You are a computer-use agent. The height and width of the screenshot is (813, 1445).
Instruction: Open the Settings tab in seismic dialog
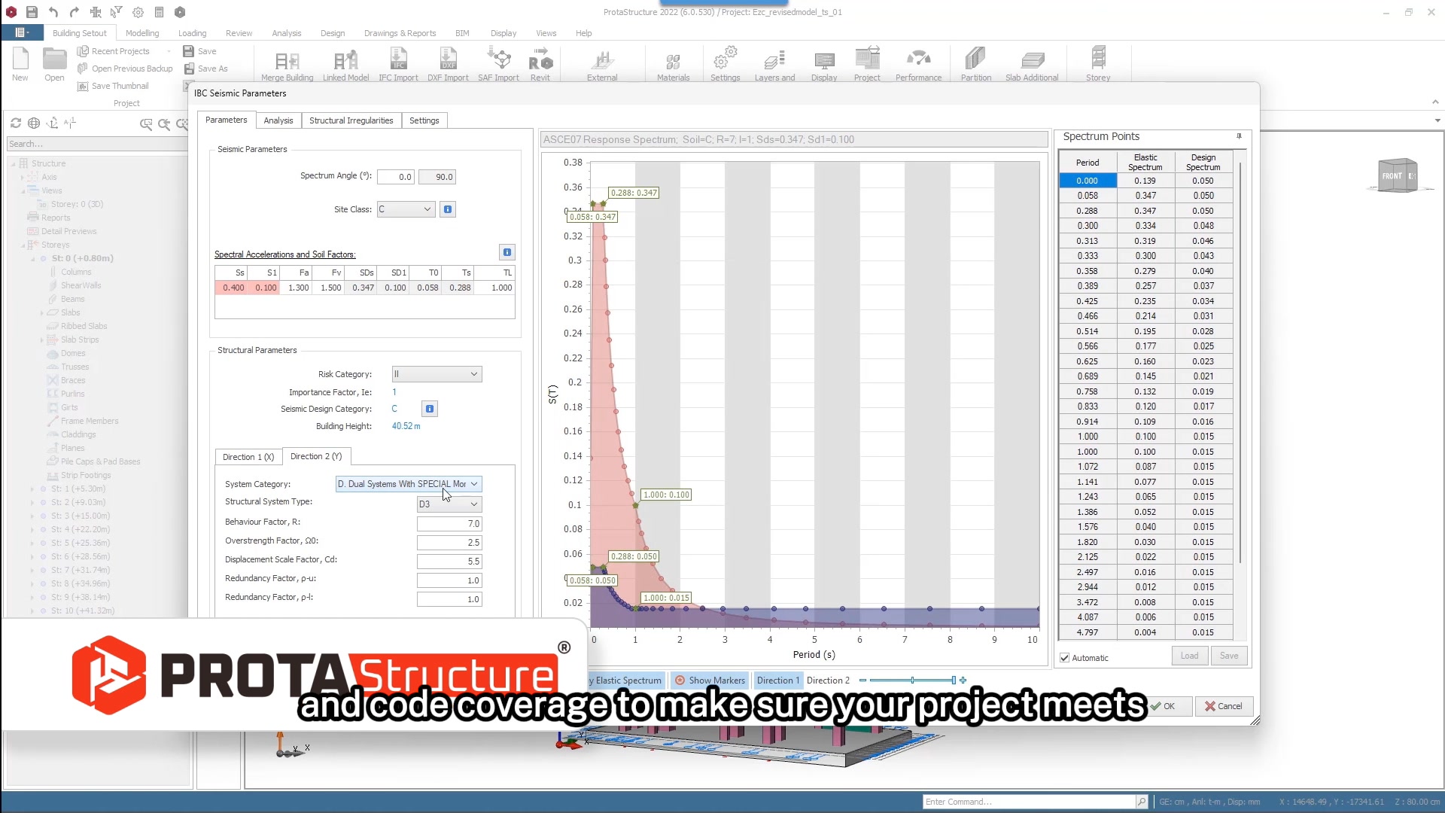tap(424, 120)
